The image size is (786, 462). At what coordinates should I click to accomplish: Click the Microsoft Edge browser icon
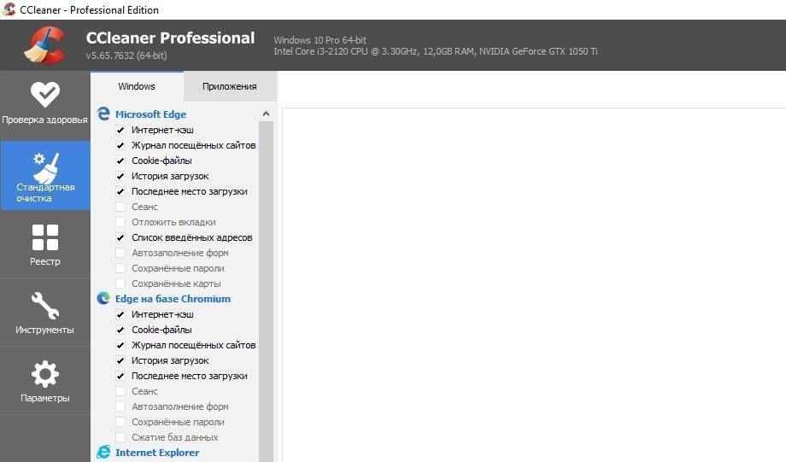[x=103, y=114]
